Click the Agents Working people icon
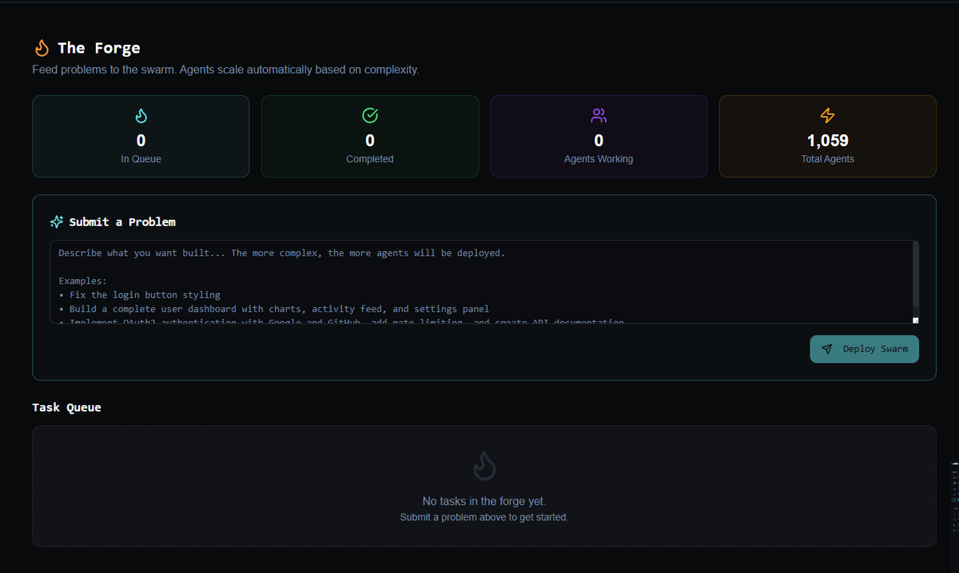This screenshot has width=959, height=573. (599, 116)
